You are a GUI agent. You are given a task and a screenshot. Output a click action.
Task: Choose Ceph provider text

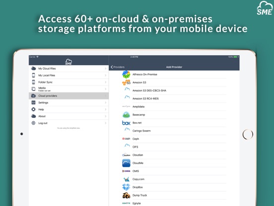(136, 139)
